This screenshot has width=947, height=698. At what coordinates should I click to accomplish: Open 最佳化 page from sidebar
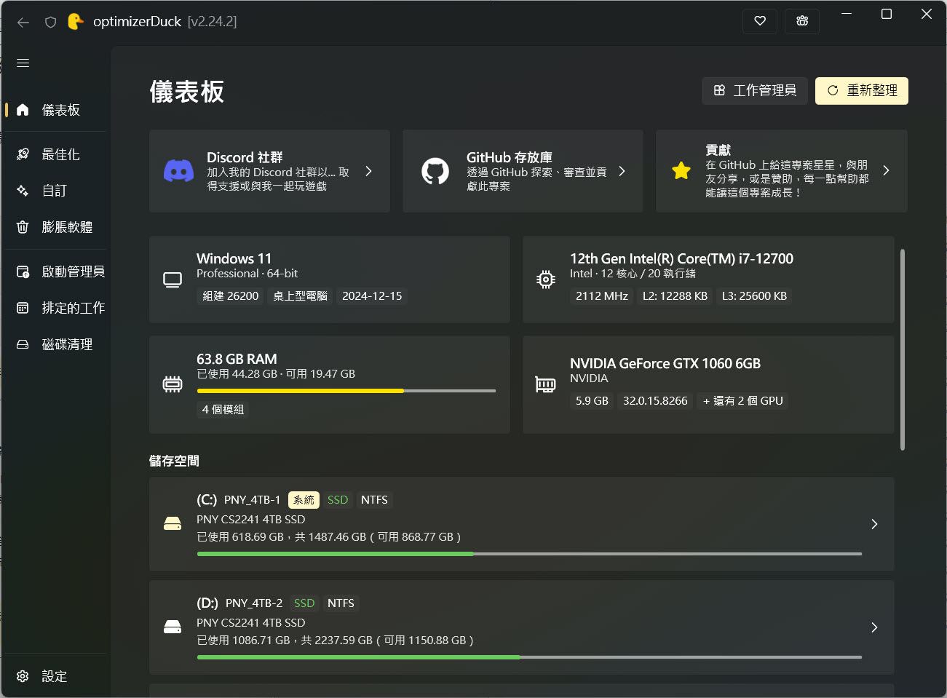pyautogui.click(x=57, y=154)
